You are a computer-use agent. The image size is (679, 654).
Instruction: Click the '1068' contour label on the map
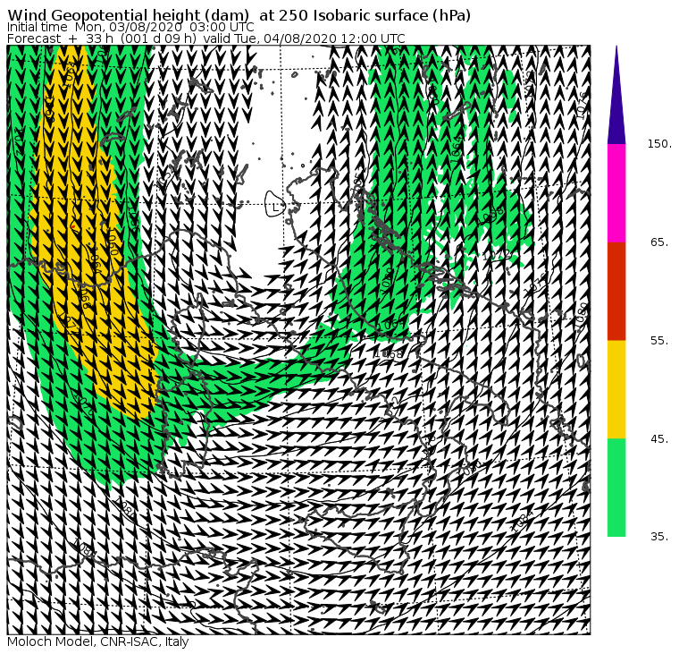(x=389, y=354)
